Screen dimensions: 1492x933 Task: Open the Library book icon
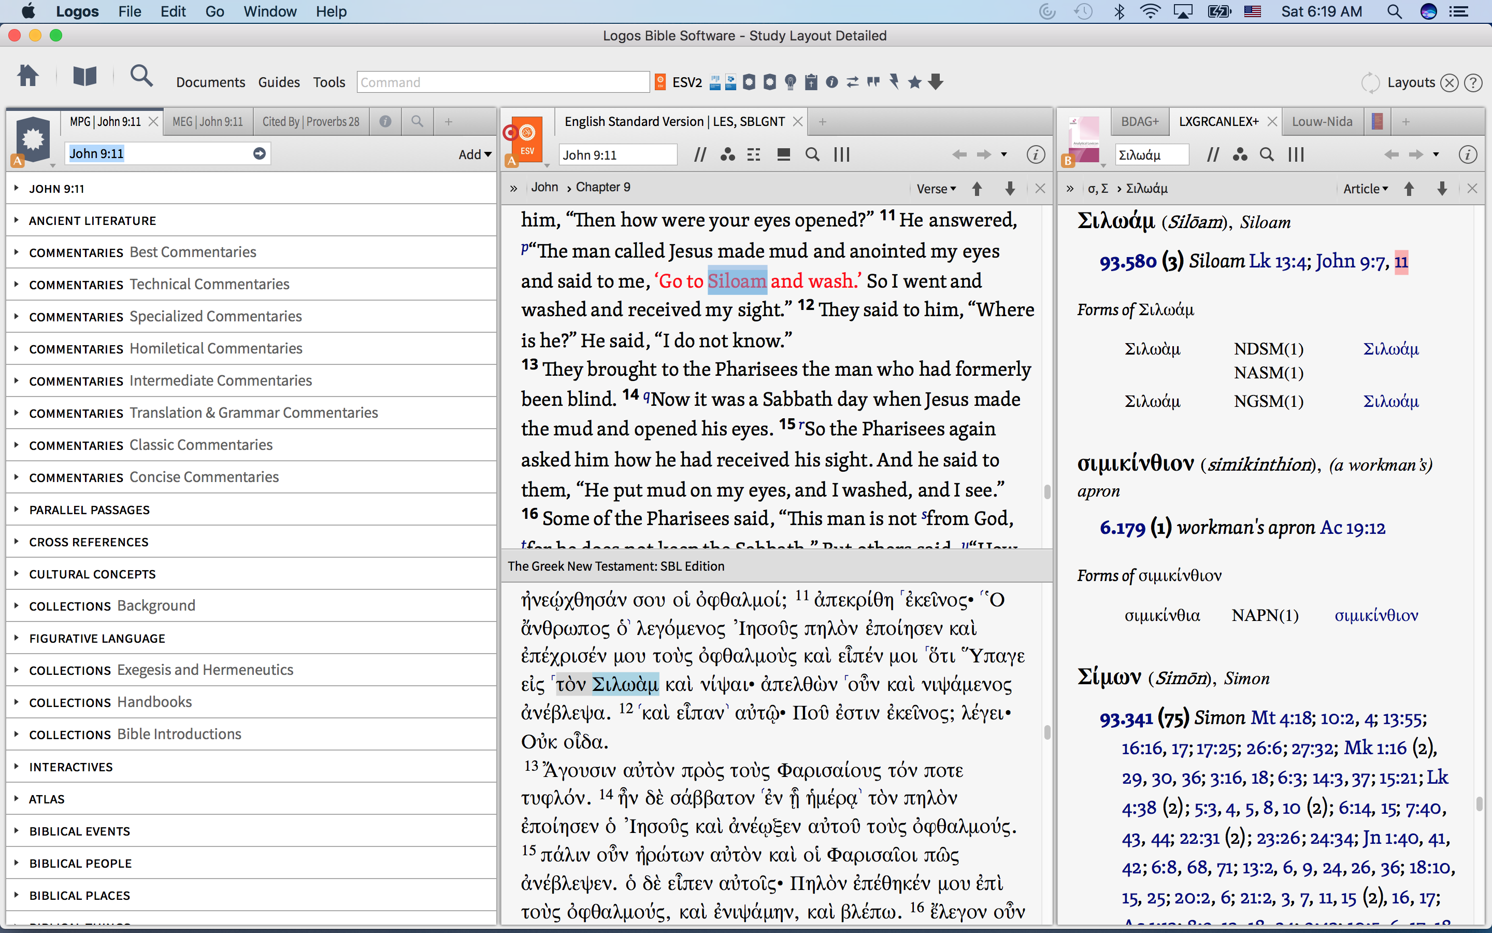point(85,77)
